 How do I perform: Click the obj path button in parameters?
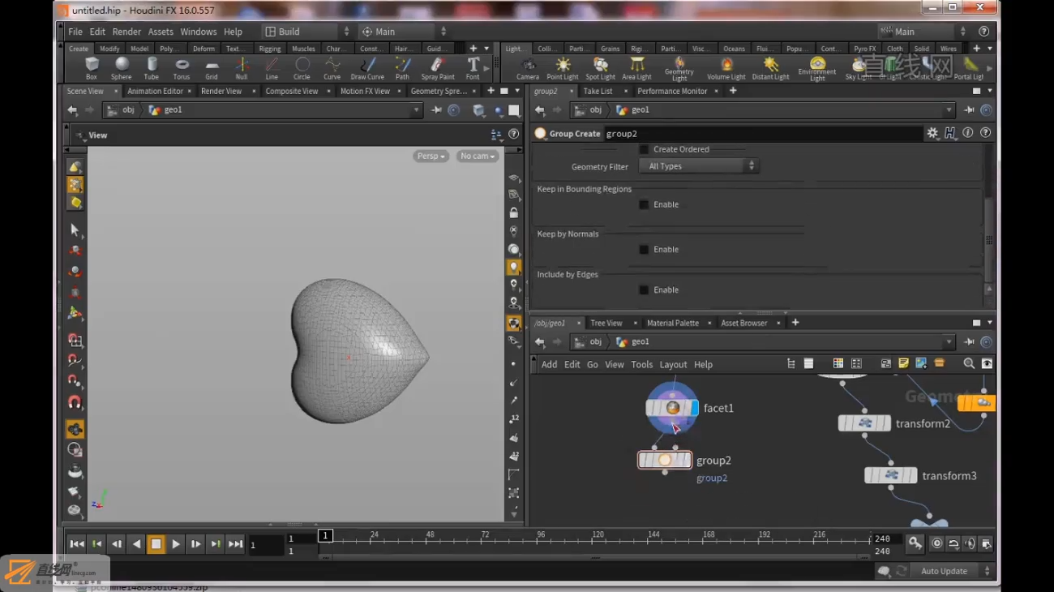(589, 110)
